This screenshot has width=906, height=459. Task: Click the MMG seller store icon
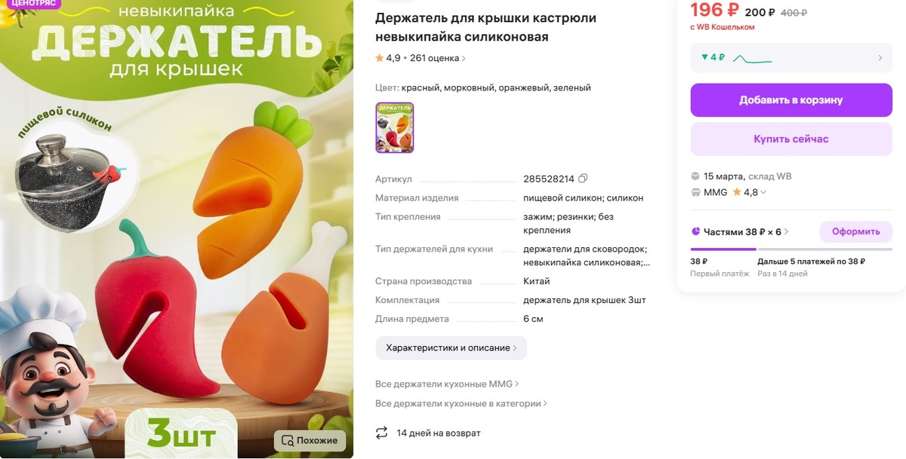(695, 192)
